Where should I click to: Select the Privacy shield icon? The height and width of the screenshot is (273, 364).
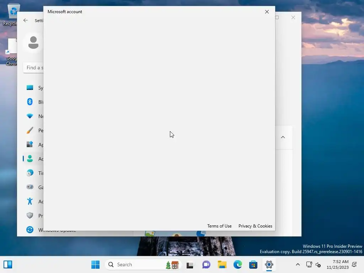coord(30,215)
